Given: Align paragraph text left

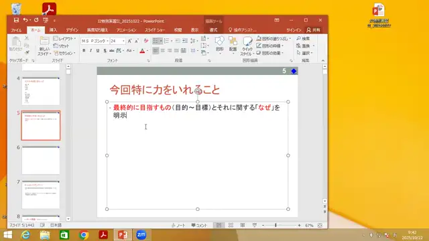Looking at the screenshot, I should pyautogui.click(x=156, y=51).
